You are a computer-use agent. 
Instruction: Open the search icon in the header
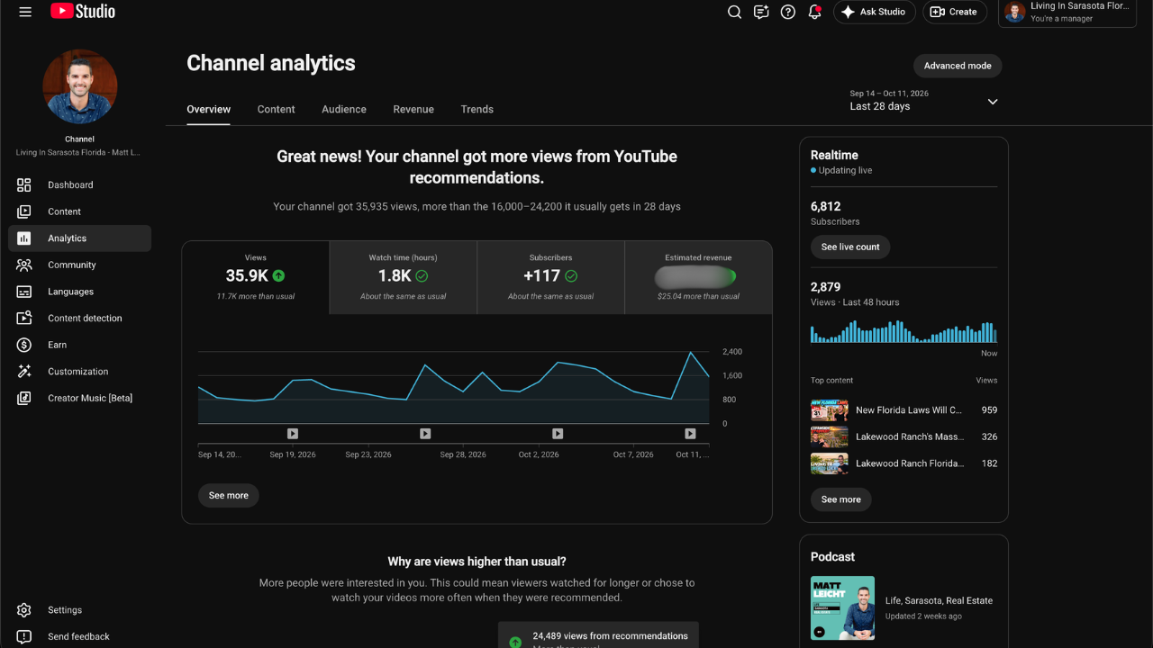point(734,12)
